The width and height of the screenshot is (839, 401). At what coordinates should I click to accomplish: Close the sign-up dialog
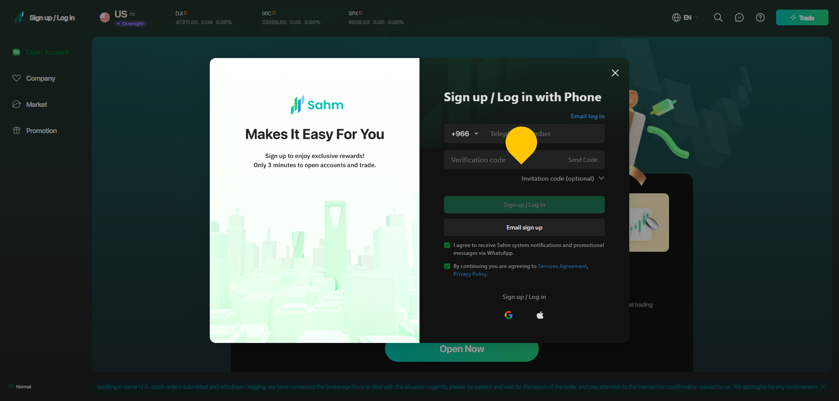(615, 73)
